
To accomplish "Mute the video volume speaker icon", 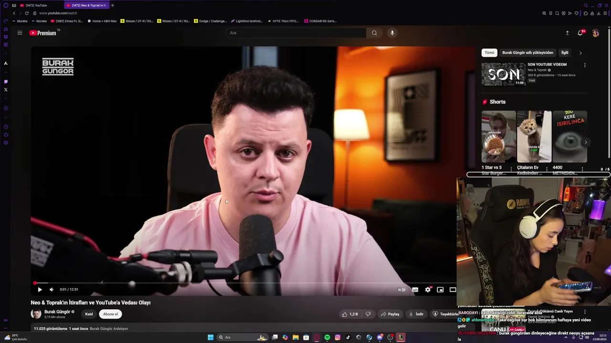I will (x=52, y=289).
